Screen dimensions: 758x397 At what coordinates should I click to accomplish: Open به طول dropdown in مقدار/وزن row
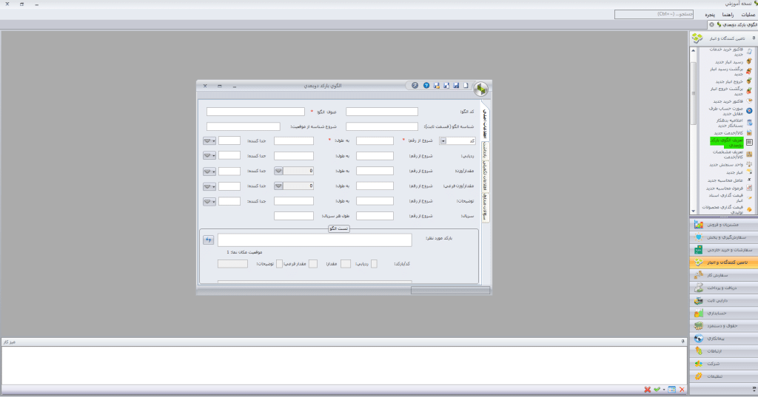tap(278, 171)
